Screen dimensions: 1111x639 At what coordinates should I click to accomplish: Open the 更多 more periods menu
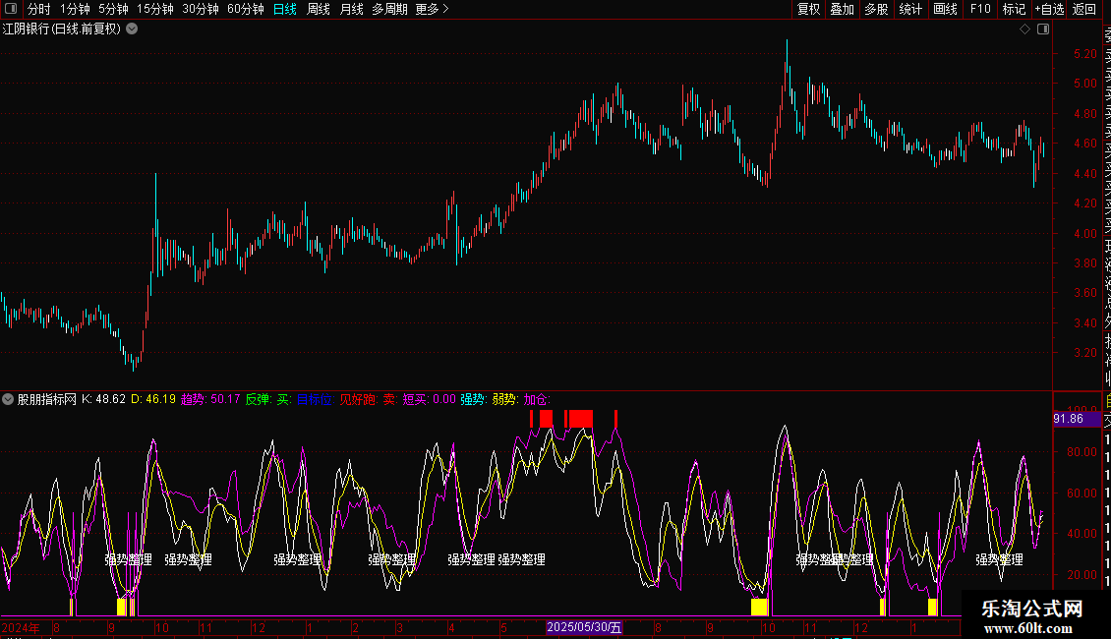tap(432, 9)
